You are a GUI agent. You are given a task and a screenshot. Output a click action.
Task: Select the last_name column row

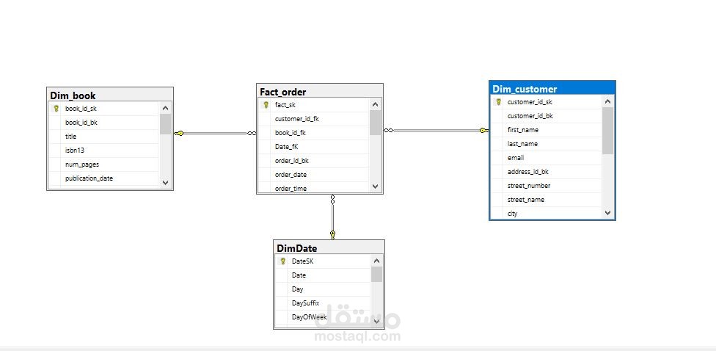[x=546, y=144]
